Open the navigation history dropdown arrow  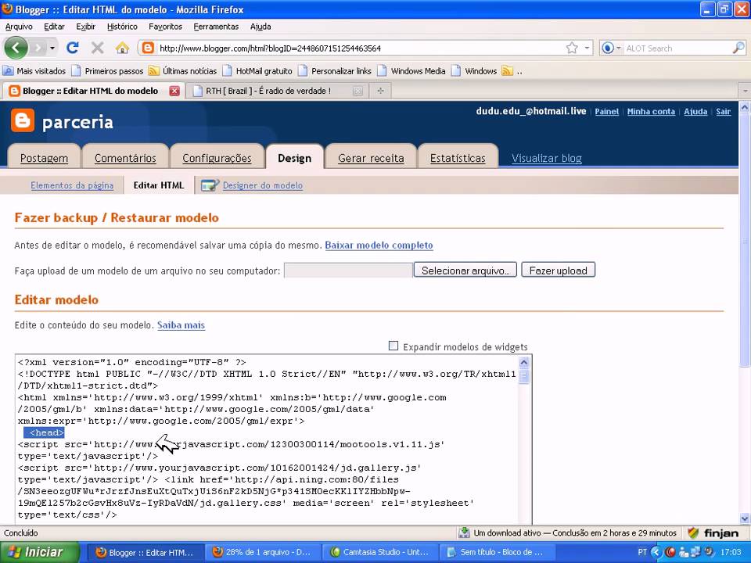[x=52, y=48]
